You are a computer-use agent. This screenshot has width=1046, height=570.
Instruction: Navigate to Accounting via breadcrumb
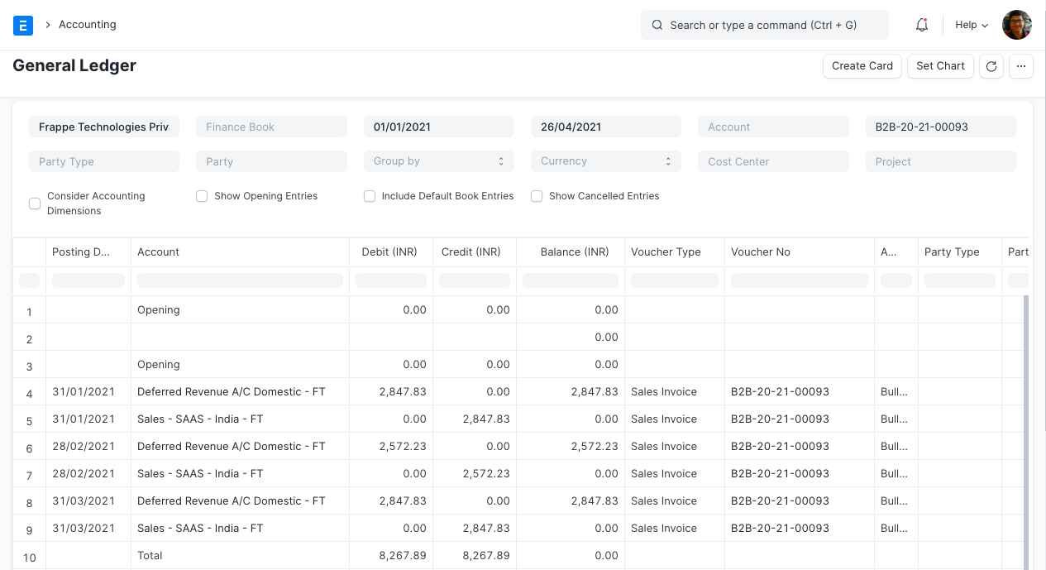(x=87, y=25)
